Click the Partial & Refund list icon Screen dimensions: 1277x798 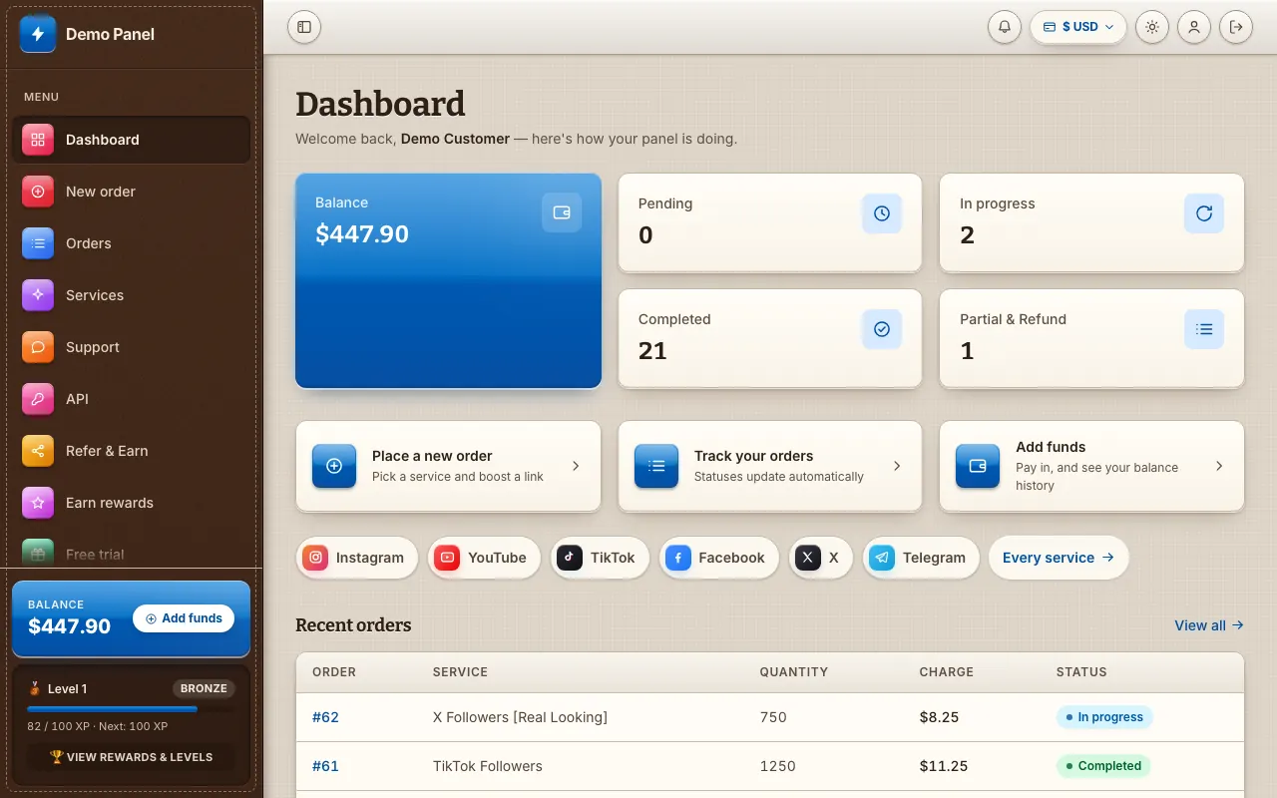[x=1204, y=329]
